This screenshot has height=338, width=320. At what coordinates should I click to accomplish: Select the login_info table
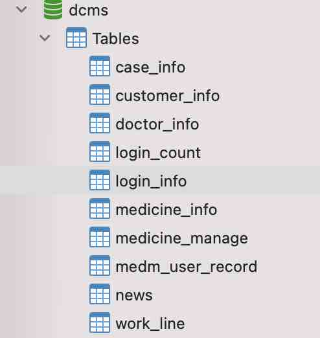click(x=160, y=180)
